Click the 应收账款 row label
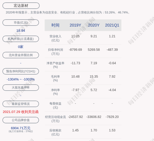 [x=55, y=132]
